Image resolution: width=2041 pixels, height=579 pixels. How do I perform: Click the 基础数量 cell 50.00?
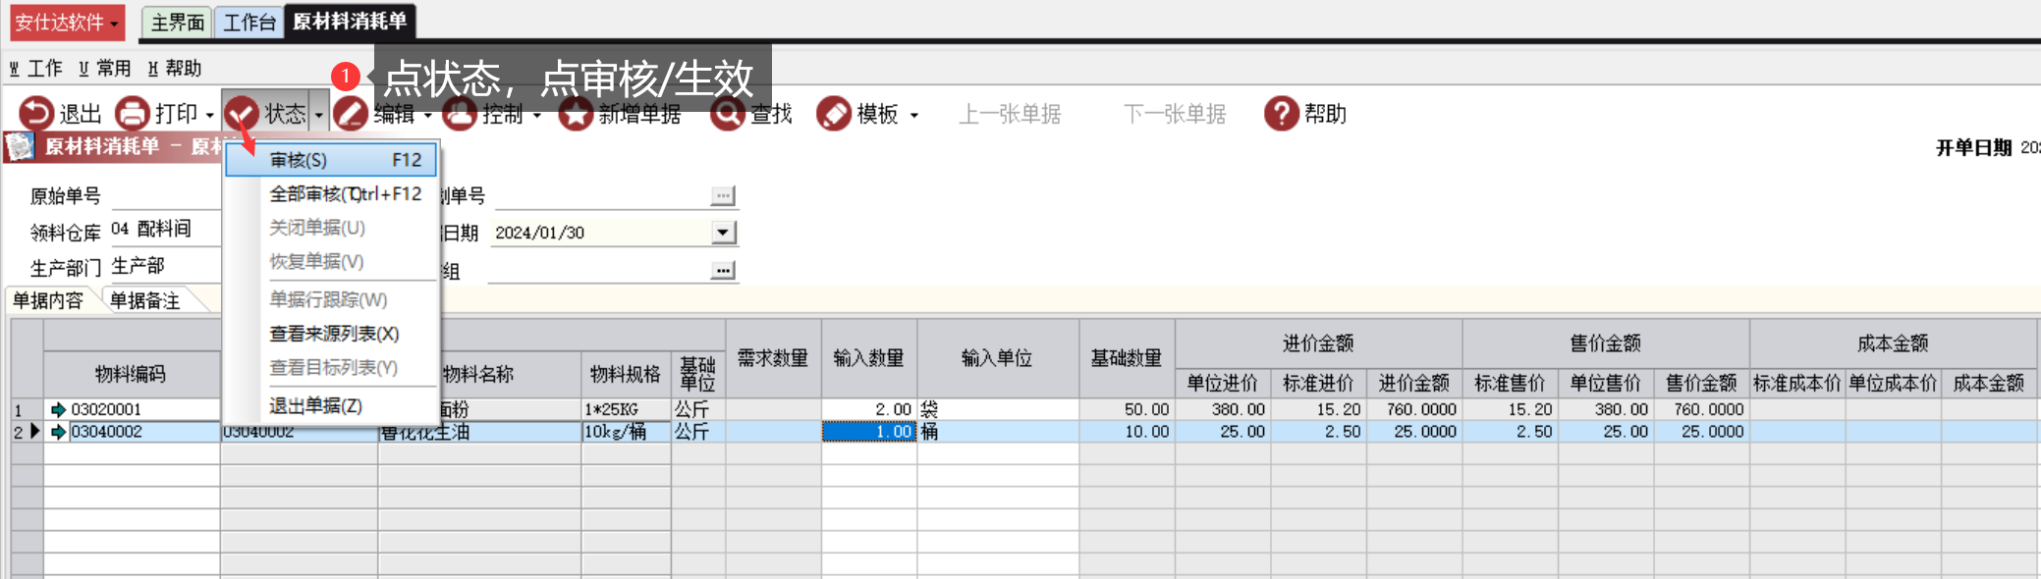click(1127, 409)
